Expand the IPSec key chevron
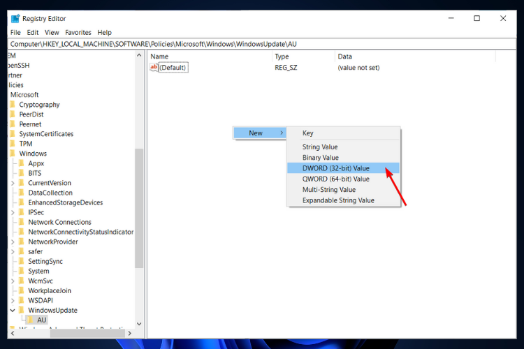The width and height of the screenshot is (524, 349). click(13, 212)
